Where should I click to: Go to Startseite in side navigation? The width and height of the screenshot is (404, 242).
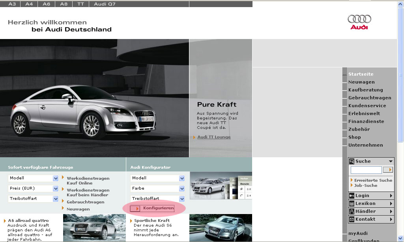click(361, 74)
